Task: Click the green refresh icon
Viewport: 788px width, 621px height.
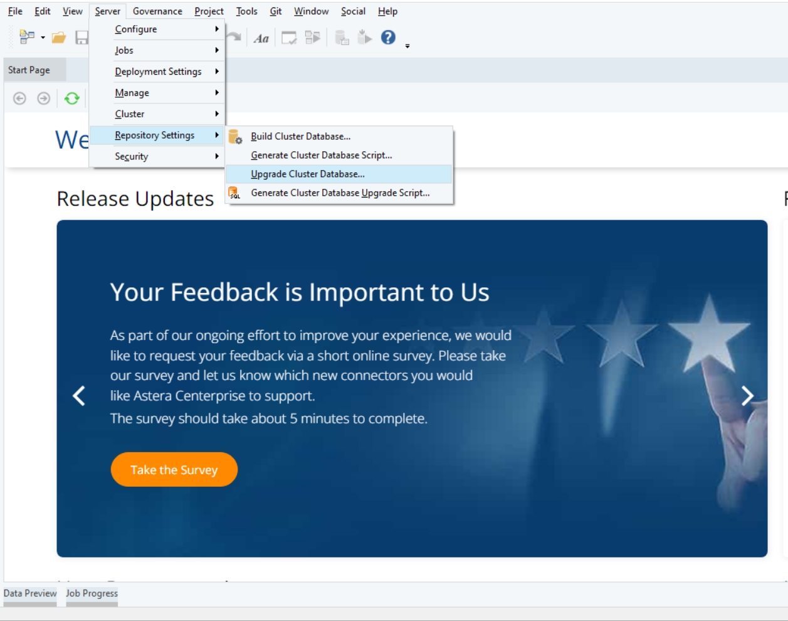Action: coord(72,98)
